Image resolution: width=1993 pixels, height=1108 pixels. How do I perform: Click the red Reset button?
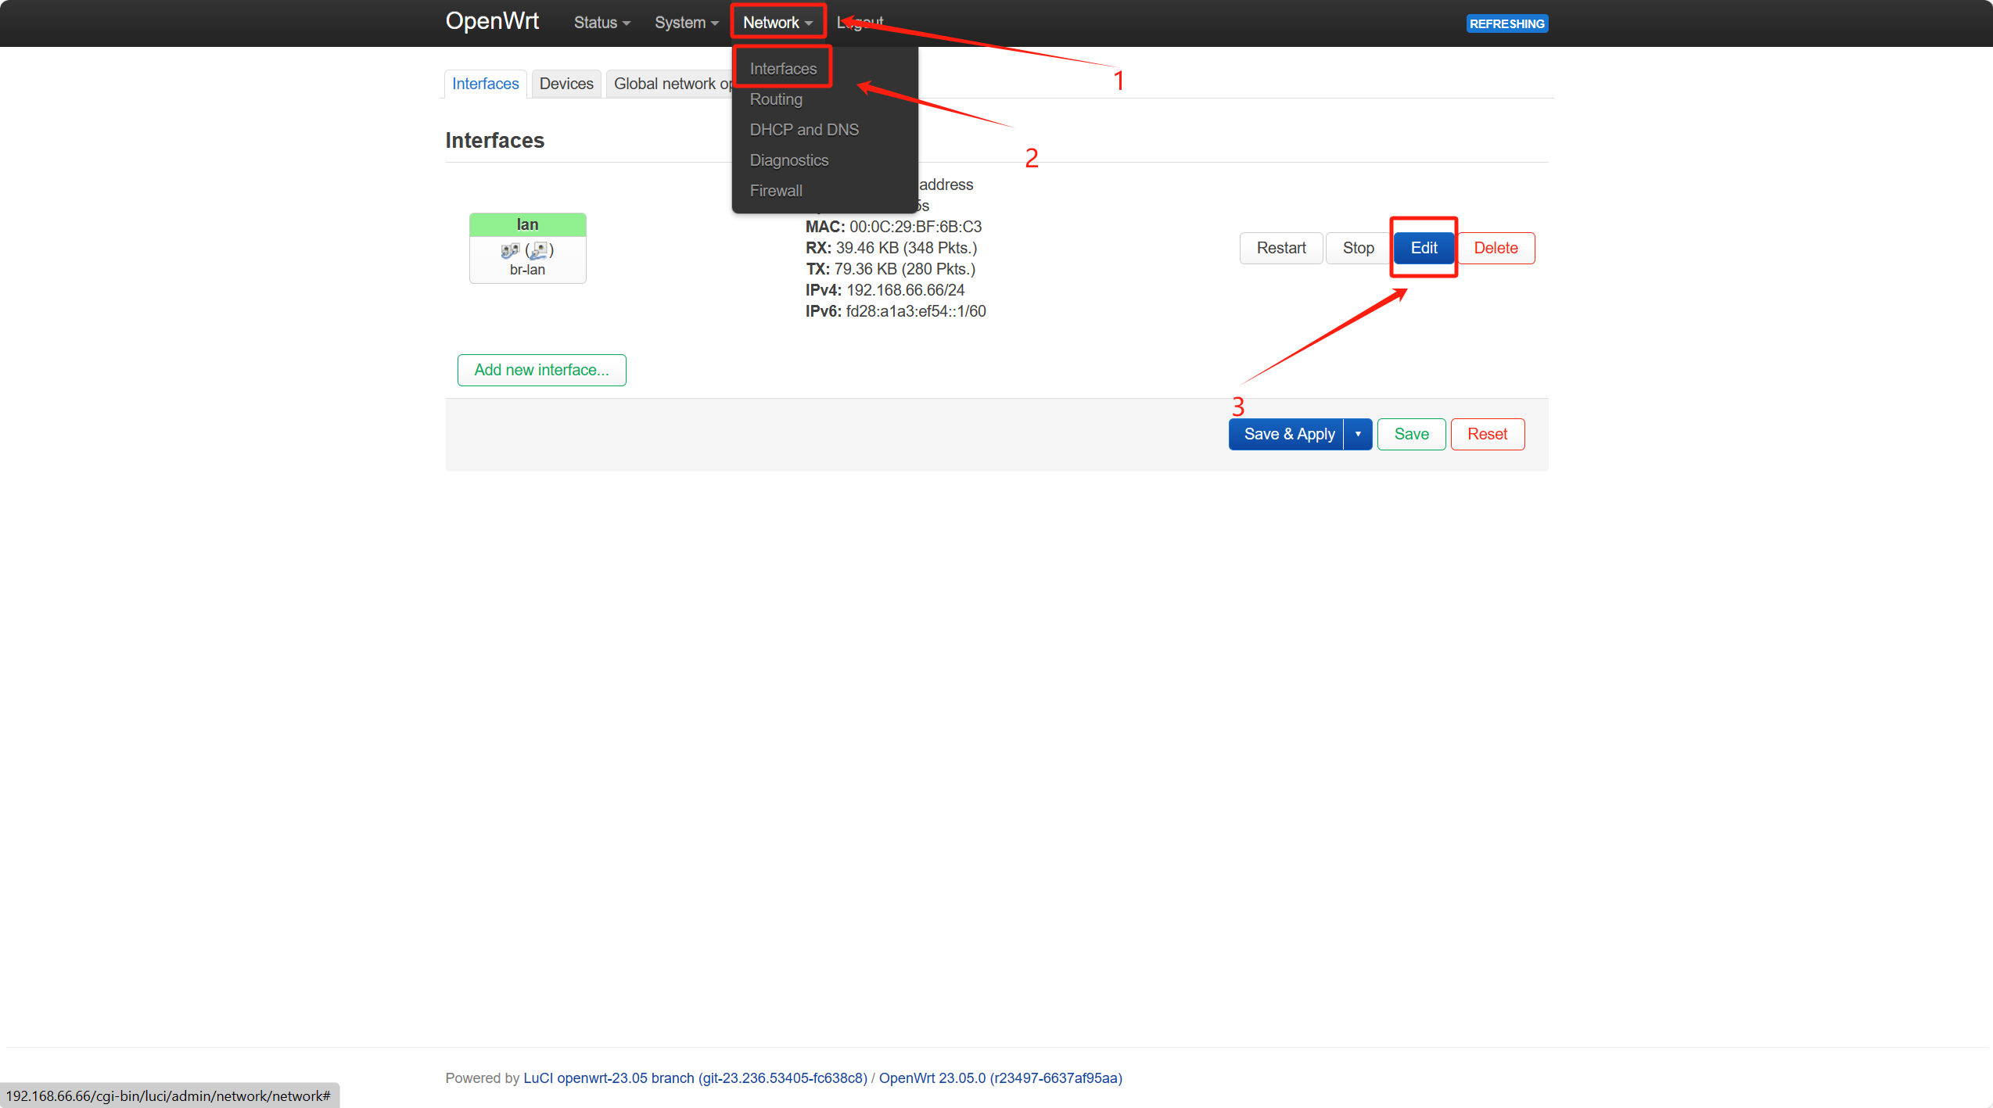click(x=1487, y=434)
